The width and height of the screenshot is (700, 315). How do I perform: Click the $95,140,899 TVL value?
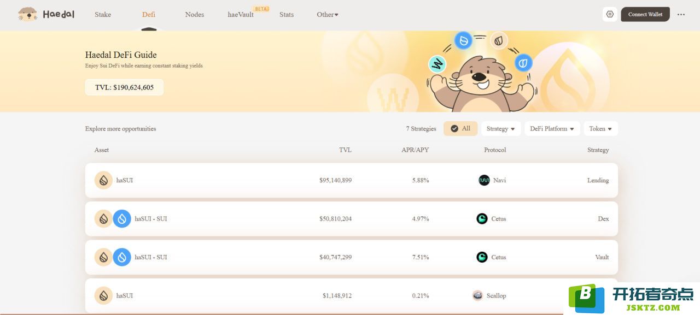(336, 180)
